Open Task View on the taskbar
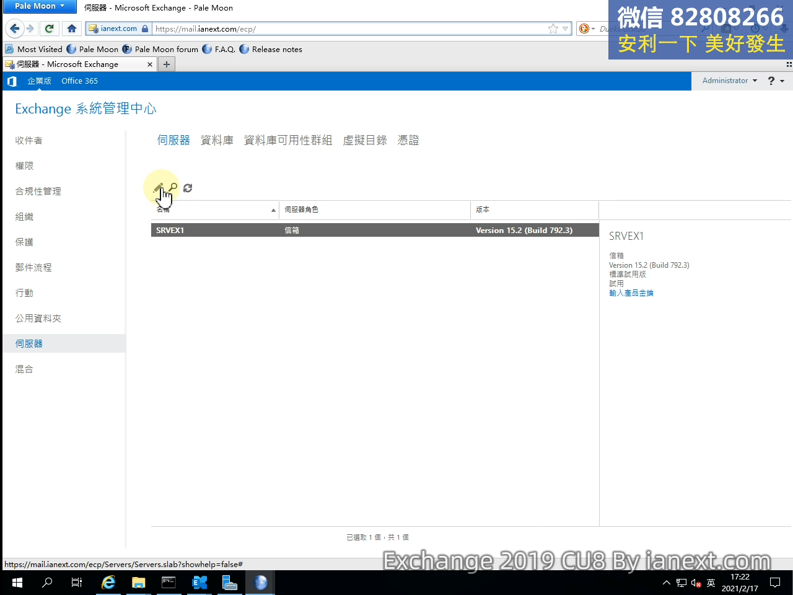This screenshot has width=793, height=595. coord(77,583)
